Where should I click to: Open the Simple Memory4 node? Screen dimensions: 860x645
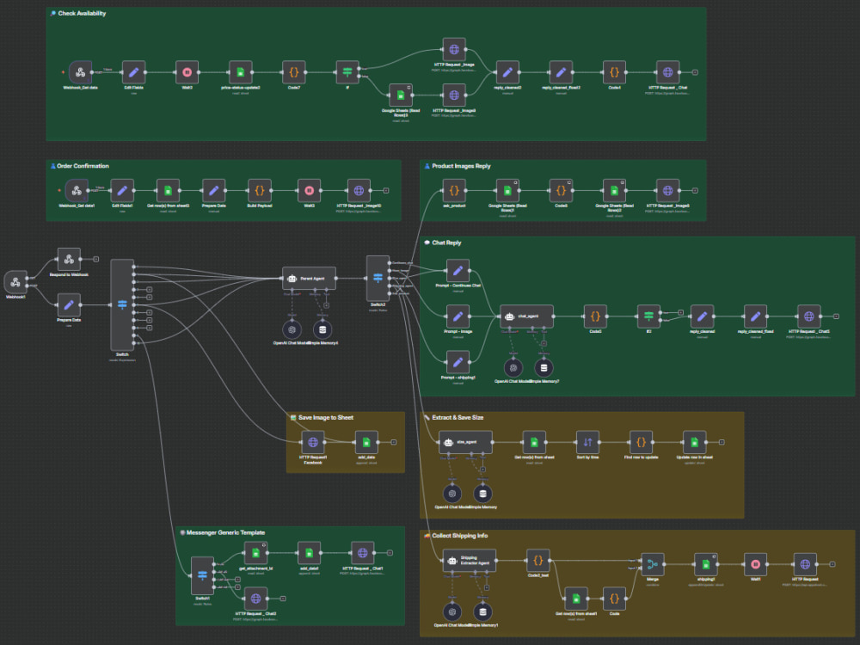[x=322, y=329]
